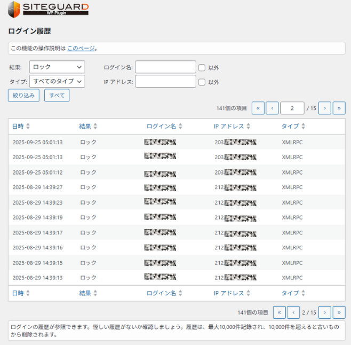Click the ログイン名 text input field

click(x=165, y=67)
